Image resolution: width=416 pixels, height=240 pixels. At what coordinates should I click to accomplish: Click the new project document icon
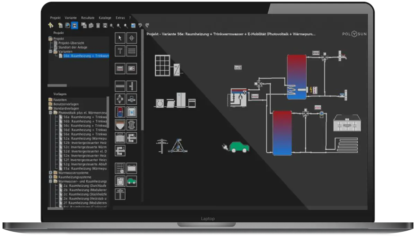click(61, 25)
